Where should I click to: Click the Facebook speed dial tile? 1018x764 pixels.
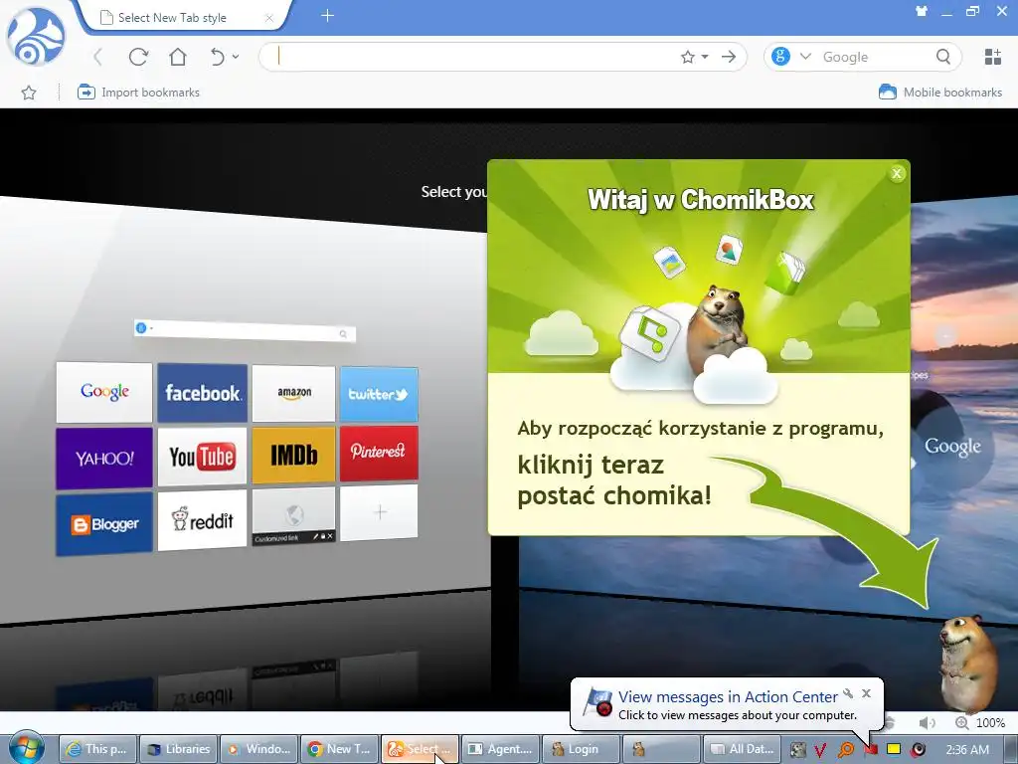(x=202, y=392)
